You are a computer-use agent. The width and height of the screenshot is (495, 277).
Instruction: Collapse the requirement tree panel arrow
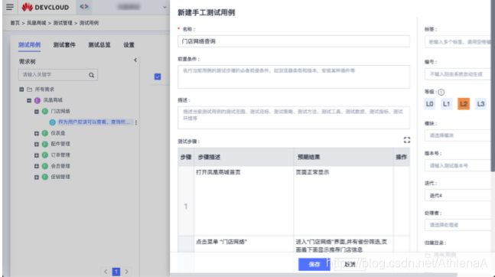[x=135, y=60]
